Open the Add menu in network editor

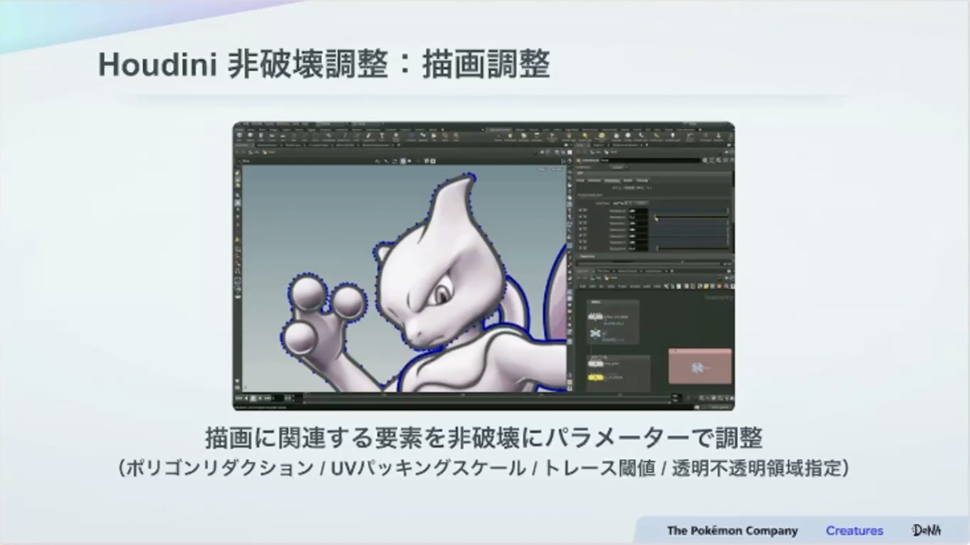click(583, 287)
